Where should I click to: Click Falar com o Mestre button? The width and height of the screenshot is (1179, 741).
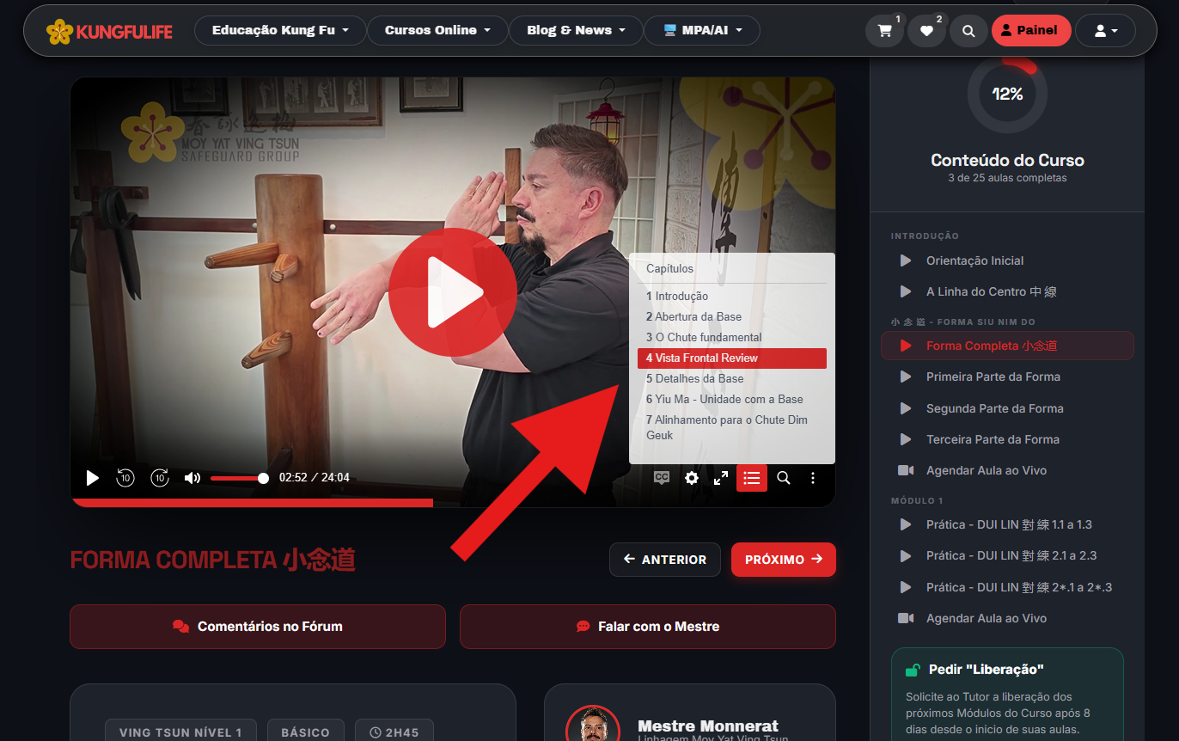click(x=648, y=627)
